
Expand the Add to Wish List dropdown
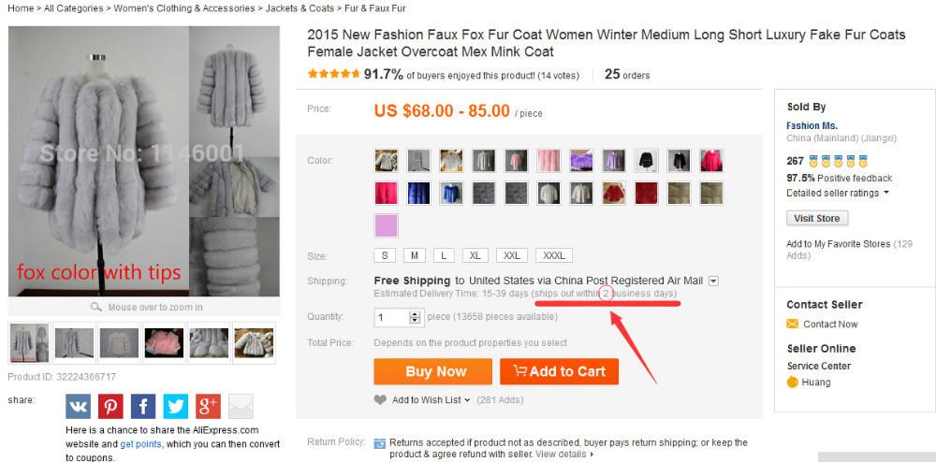point(466,400)
